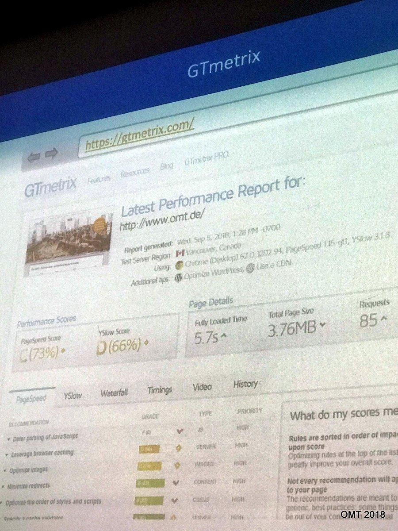Image resolution: width=398 pixels, height=531 pixels.
Task: Click the 3.76MB total page size value
Action: pyautogui.click(x=292, y=327)
